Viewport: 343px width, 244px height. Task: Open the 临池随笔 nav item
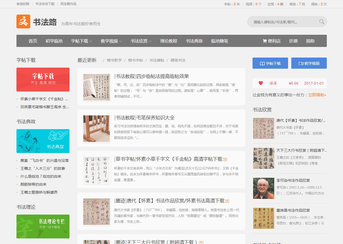tap(220, 41)
